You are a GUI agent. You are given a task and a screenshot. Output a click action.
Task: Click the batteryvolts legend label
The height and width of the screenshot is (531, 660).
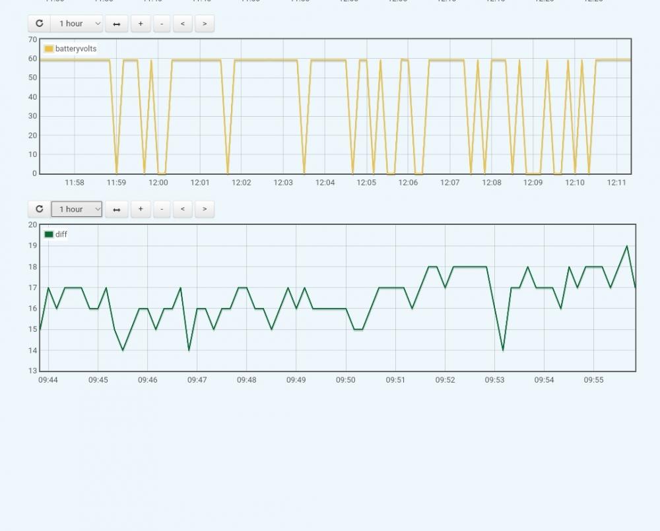pyautogui.click(x=76, y=49)
